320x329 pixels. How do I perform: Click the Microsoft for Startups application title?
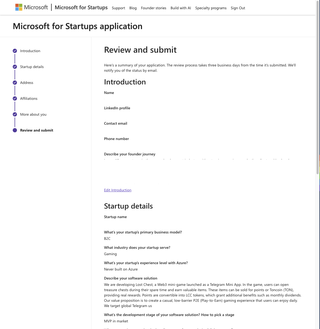pos(78,26)
